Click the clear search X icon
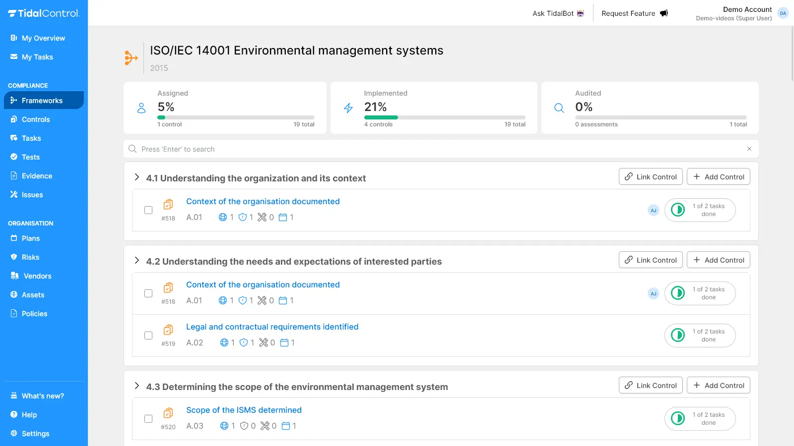 coord(749,149)
